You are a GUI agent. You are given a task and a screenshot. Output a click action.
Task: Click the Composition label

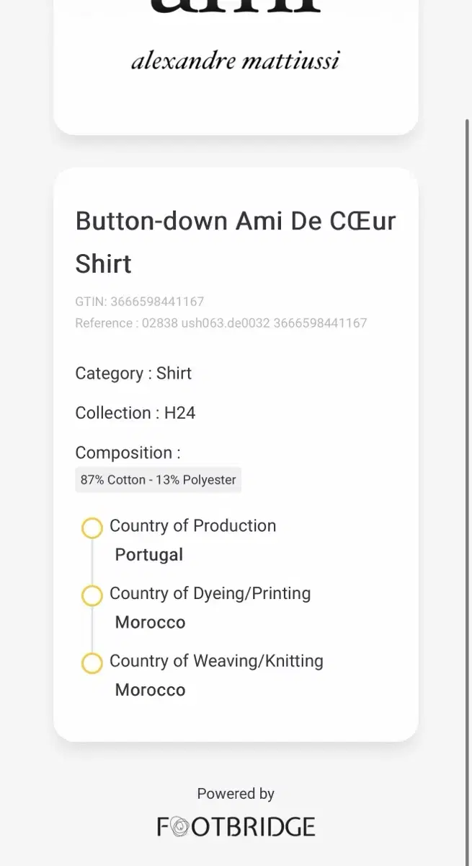pos(128,452)
